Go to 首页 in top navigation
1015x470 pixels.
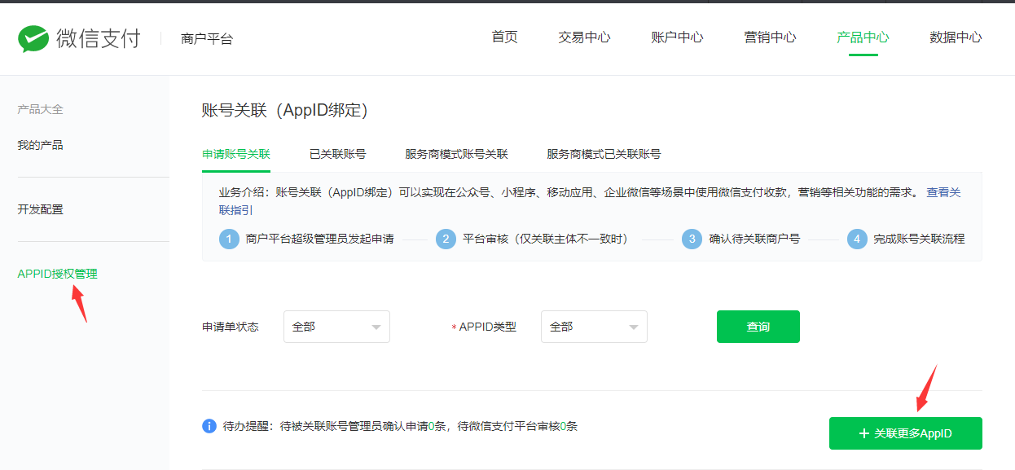(x=504, y=37)
